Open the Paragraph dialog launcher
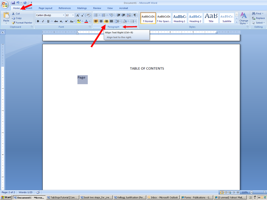 pyautogui.click(x=136, y=27)
